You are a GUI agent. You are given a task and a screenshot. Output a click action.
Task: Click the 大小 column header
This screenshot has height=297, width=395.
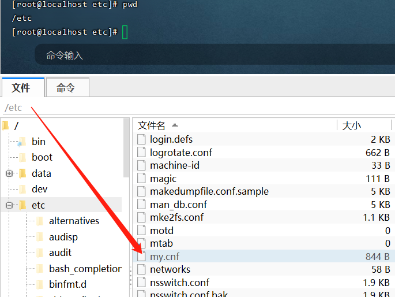pyautogui.click(x=352, y=125)
